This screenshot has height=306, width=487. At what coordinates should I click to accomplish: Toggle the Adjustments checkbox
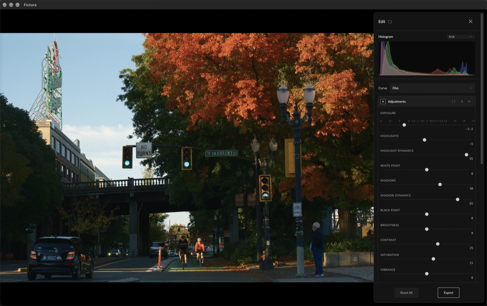tap(383, 101)
